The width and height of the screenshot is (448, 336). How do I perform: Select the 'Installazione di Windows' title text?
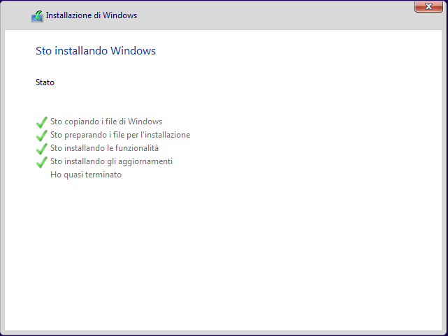coord(92,15)
